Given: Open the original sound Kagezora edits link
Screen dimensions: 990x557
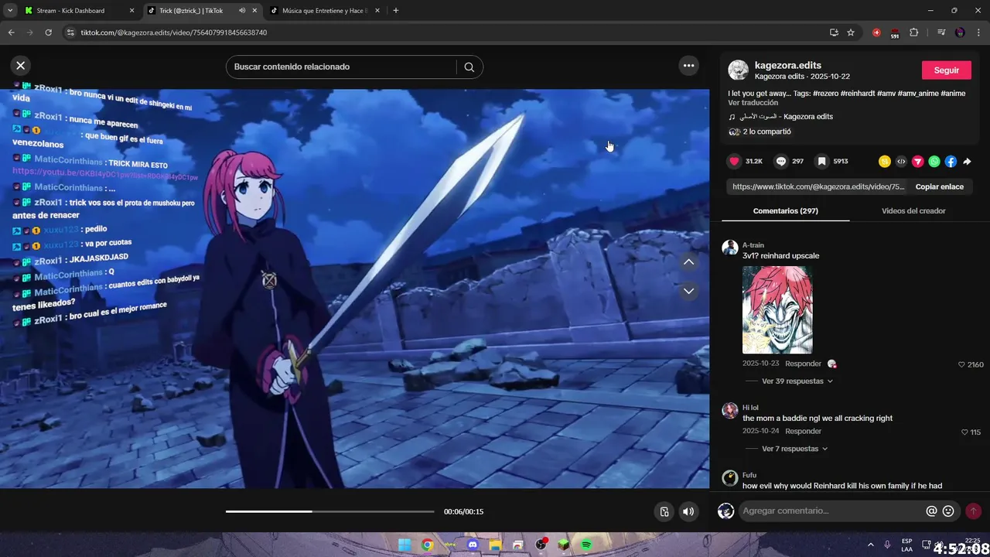Looking at the screenshot, I should click(x=786, y=117).
